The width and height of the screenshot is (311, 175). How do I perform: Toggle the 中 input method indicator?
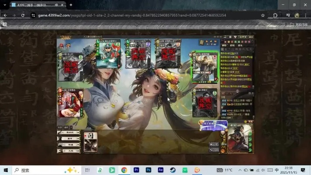276,170
